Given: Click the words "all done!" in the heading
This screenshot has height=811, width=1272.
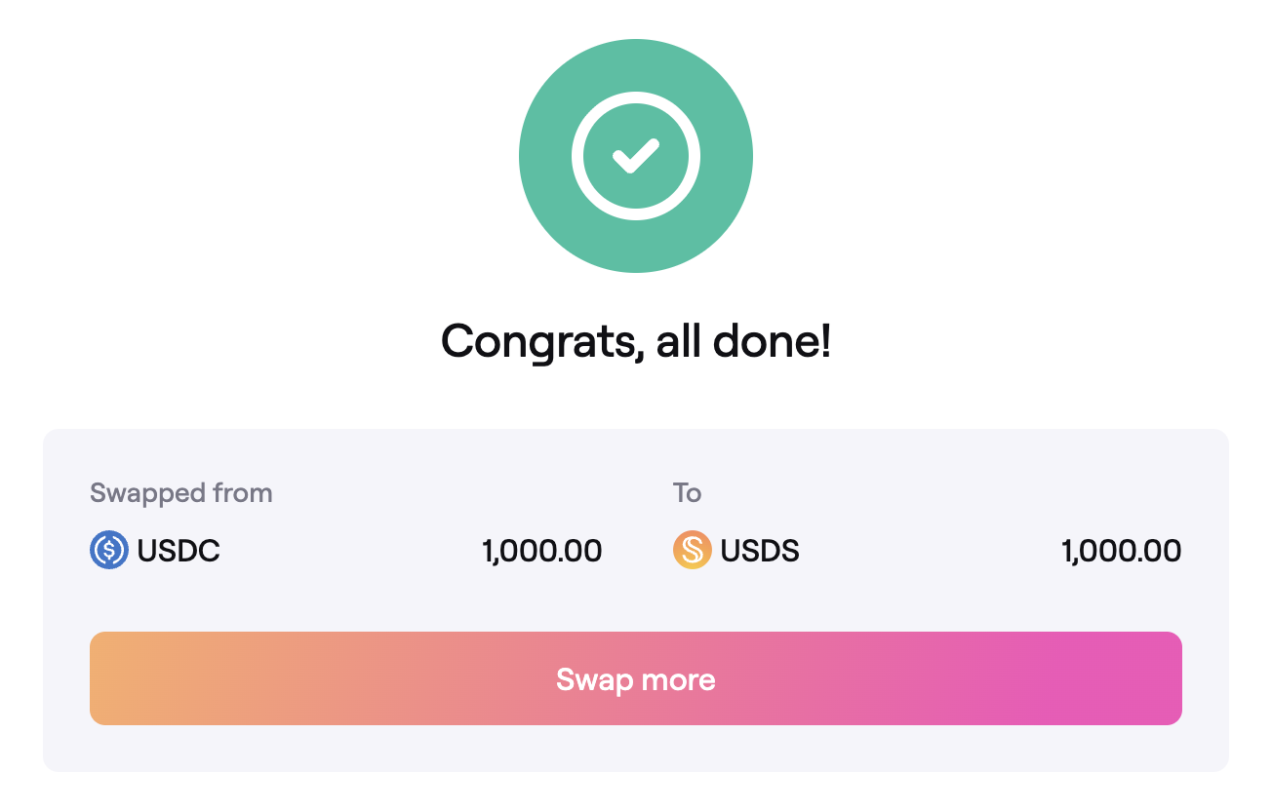Looking at the screenshot, I should tap(743, 340).
